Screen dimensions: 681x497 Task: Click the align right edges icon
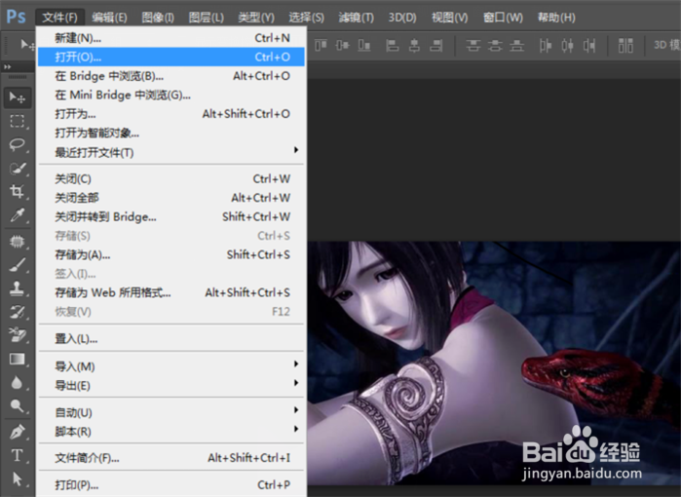[x=436, y=45]
